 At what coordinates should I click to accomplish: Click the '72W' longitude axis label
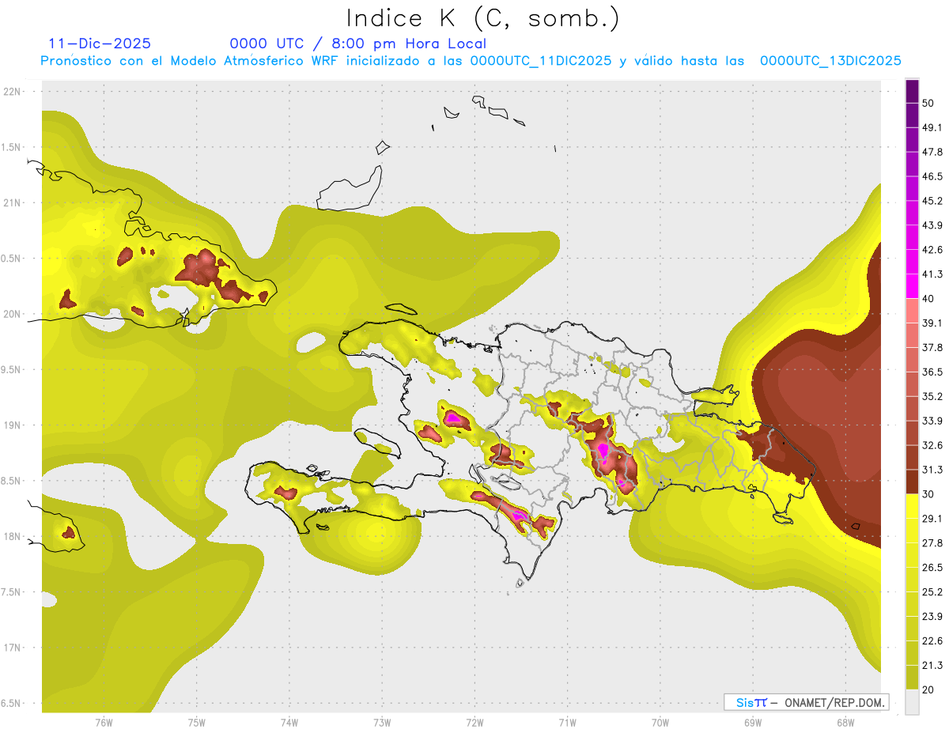click(x=475, y=723)
